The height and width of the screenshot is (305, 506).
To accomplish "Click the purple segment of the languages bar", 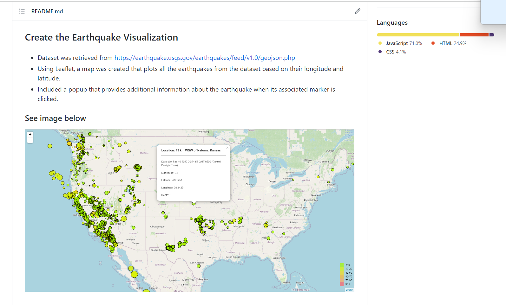I will 492,35.
